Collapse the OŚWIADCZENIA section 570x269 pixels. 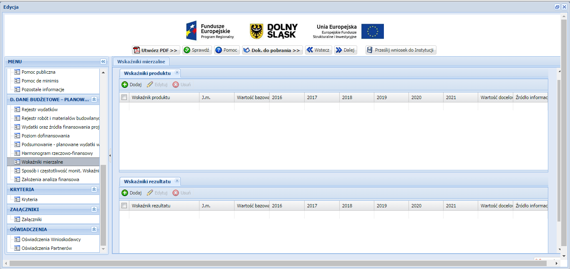94,229
